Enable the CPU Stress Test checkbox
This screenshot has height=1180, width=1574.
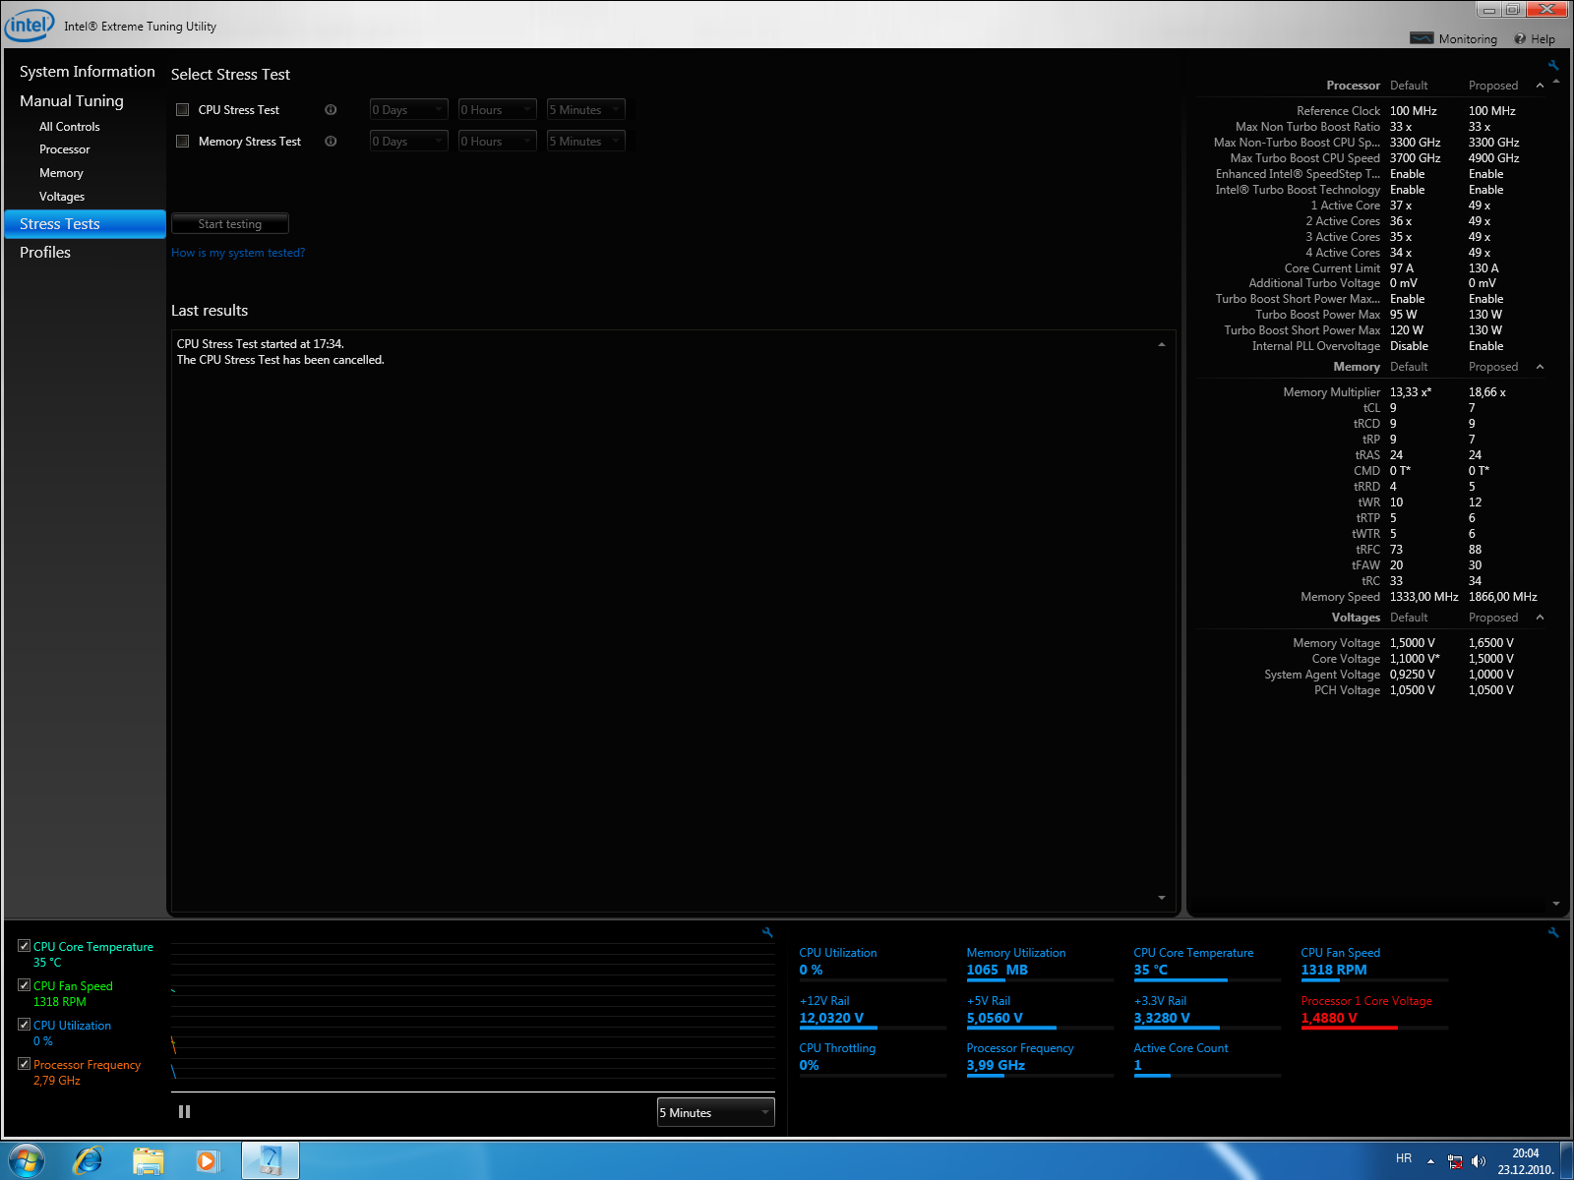tap(182, 110)
